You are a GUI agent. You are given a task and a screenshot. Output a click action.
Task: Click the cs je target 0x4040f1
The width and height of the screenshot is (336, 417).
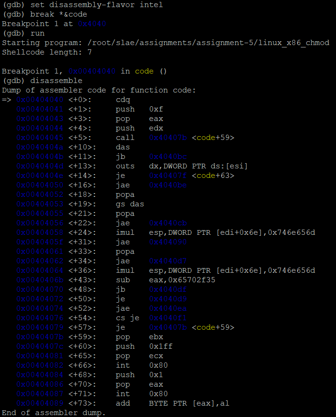(x=168, y=318)
